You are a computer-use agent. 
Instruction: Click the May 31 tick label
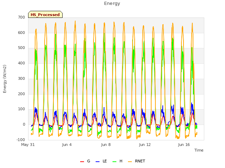coord(28,145)
